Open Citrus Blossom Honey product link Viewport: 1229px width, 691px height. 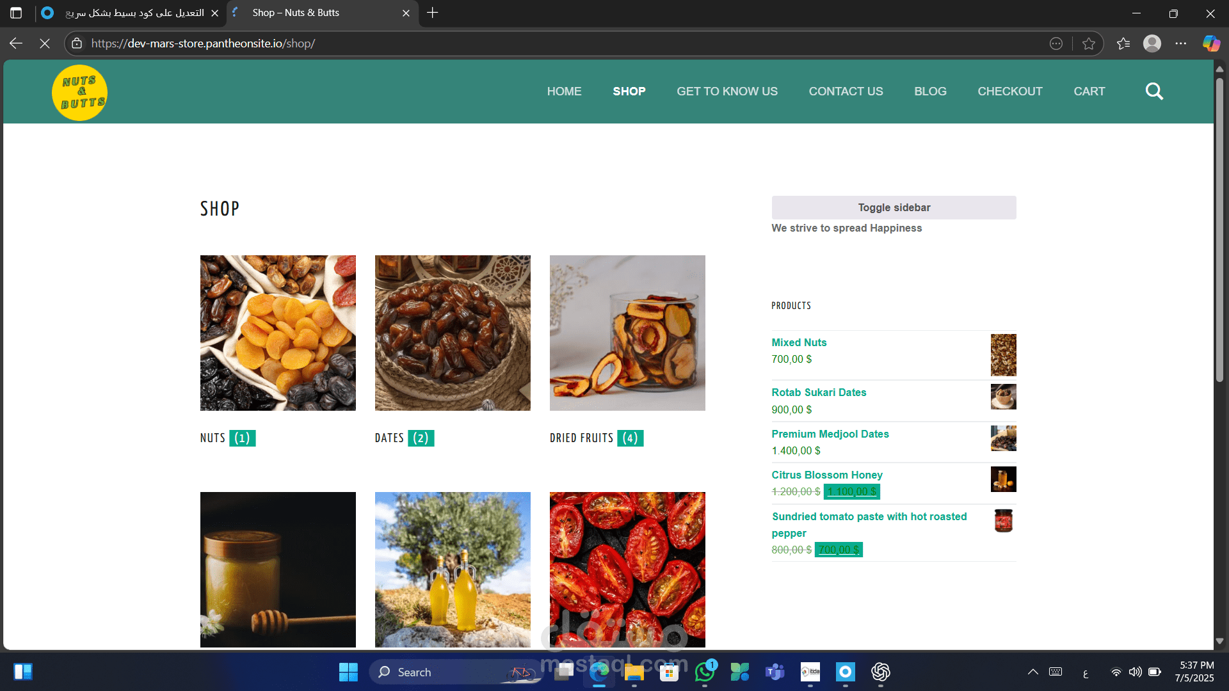826,475
